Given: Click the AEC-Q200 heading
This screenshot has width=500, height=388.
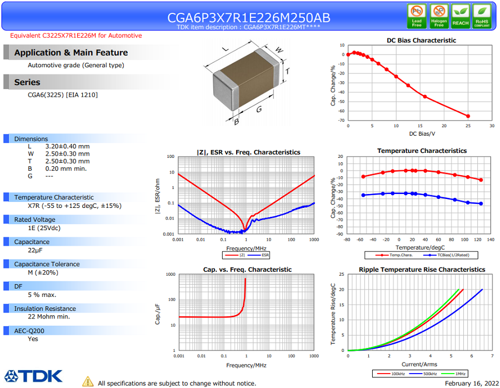Looking at the screenshot, I should point(29,331).
